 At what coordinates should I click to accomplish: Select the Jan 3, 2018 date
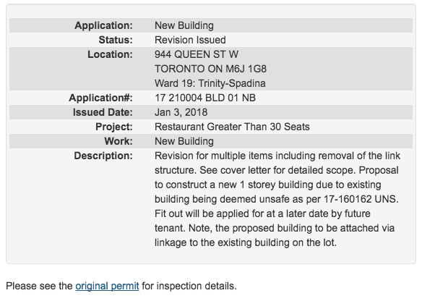pyautogui.click(x=181, y=112)
